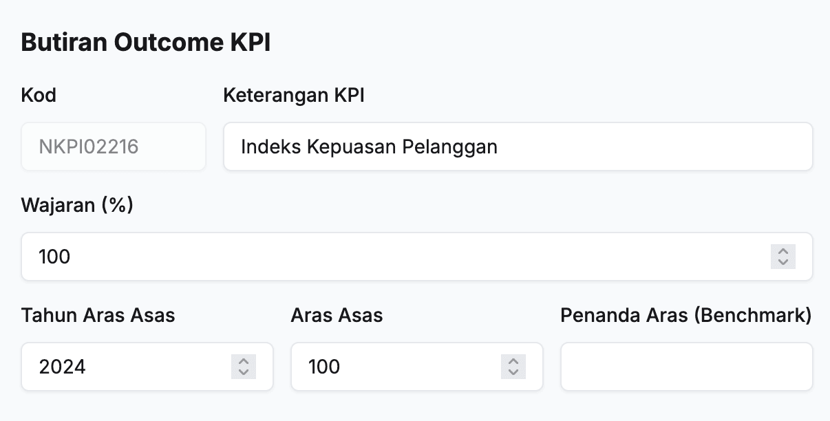
Task: Click the Penanda Aras (Benchmark) label
Action: [685, 315]
